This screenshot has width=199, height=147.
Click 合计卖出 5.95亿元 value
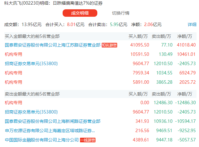click(118, 24)
